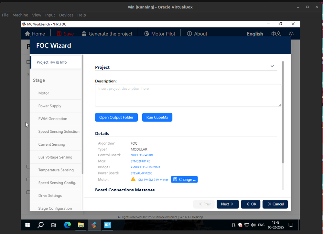Click ENG input language indicator
This screenshot has width=323, height=234.
pos(261,225)
